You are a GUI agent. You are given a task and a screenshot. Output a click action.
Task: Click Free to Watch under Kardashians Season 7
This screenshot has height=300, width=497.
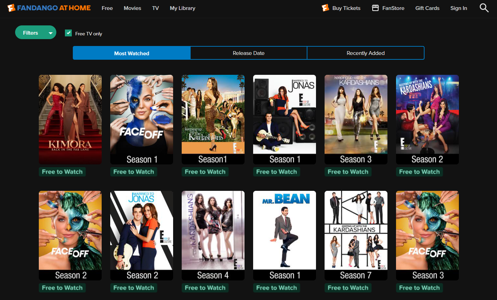coord(348,288)
